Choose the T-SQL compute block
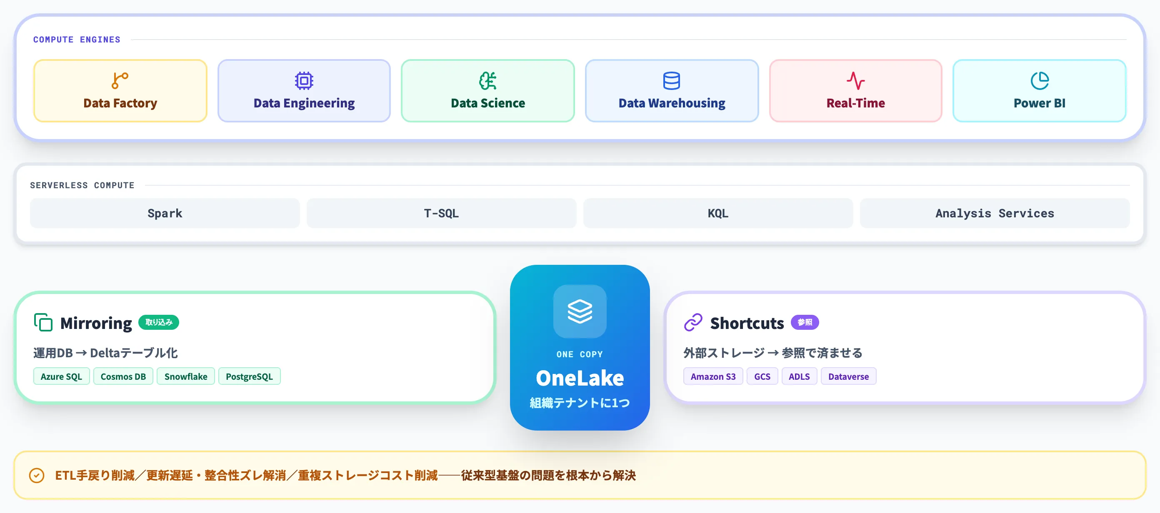 click(x=441, y=213)
